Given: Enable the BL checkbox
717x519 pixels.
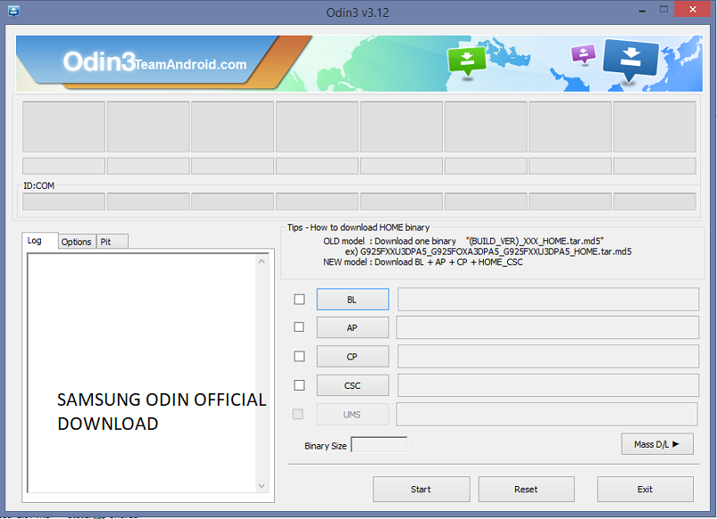Looking at the screenshot, I should (x=299, y=299).
